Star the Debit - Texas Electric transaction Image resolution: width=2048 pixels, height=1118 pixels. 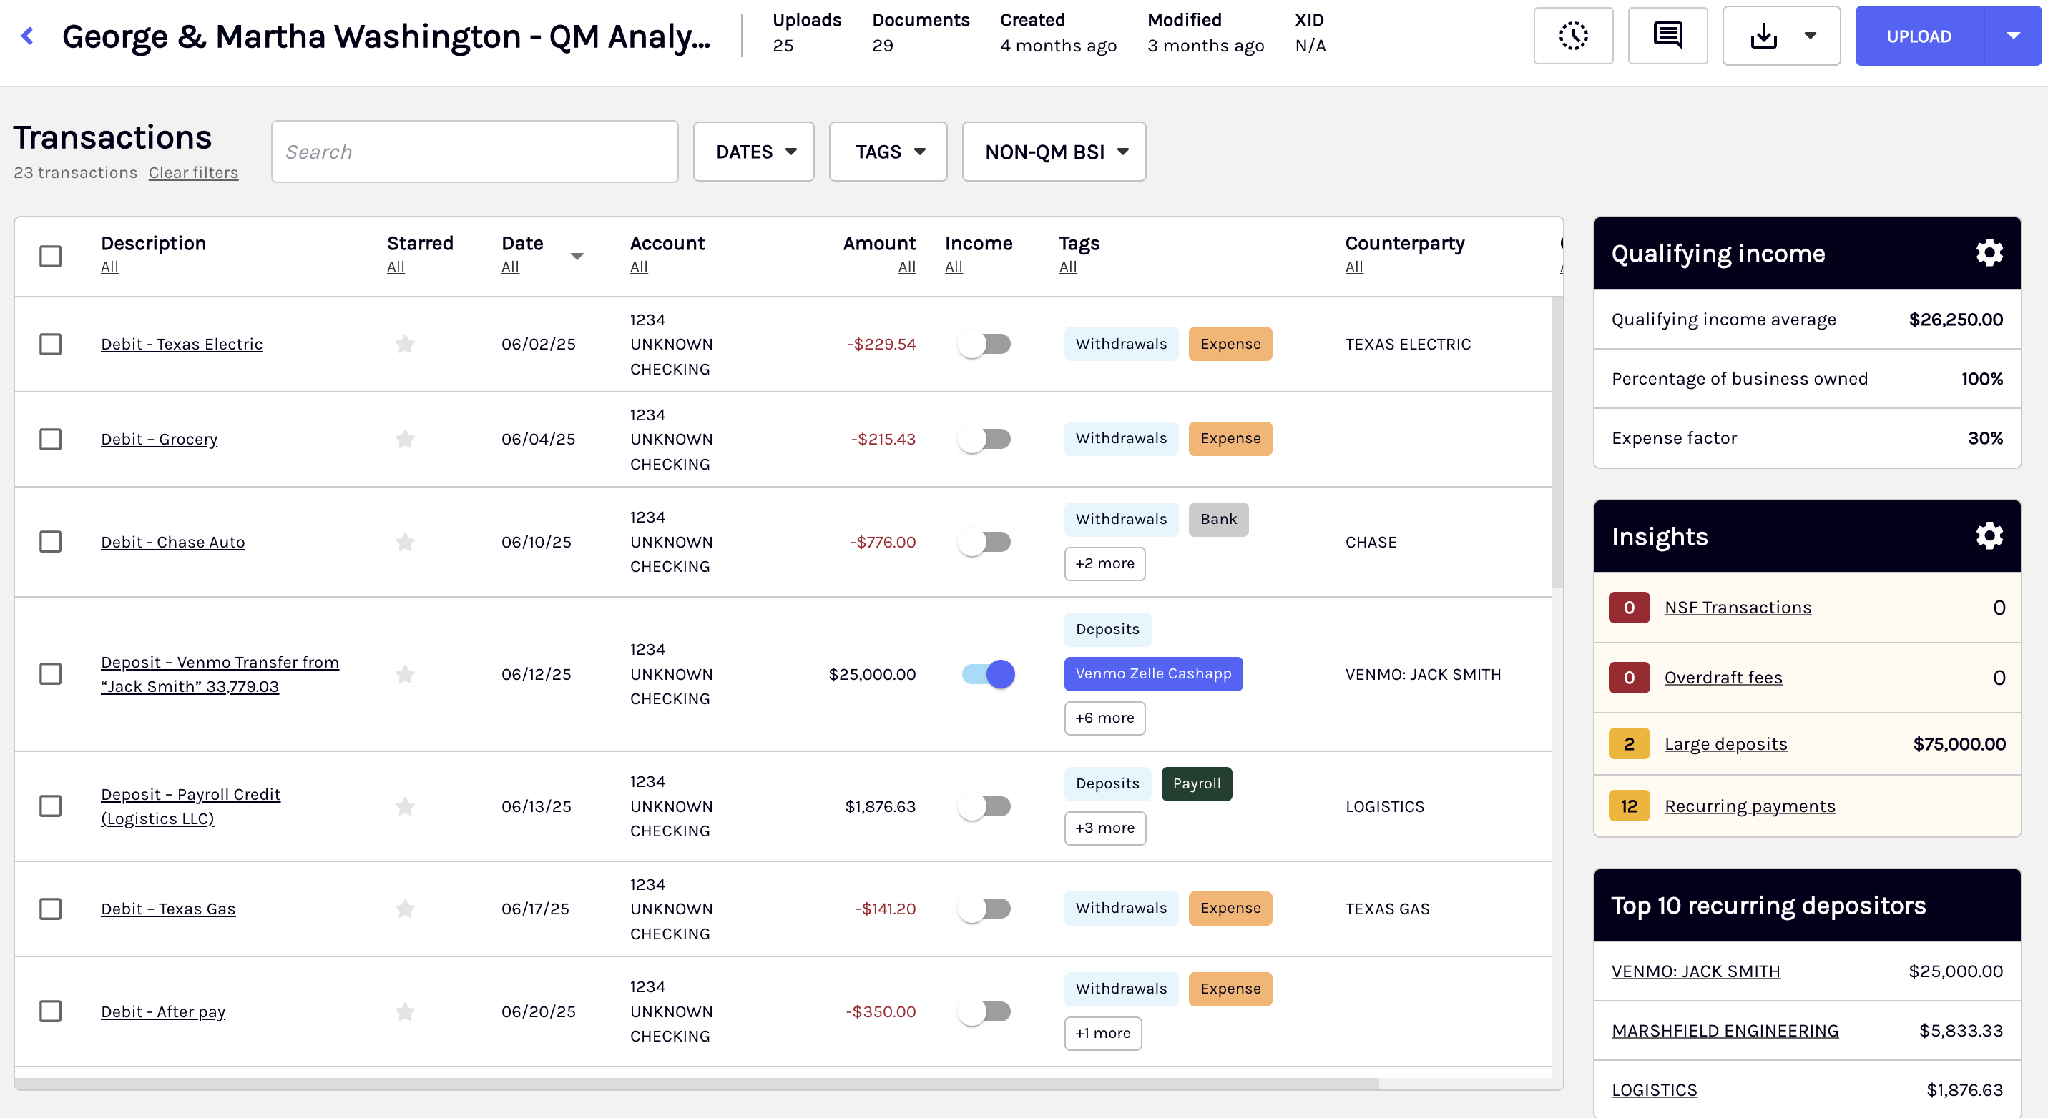[406, 344]
